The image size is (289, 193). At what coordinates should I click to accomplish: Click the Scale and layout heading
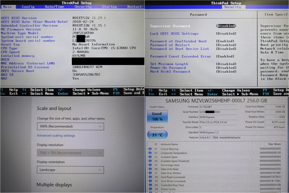[54, 109]
